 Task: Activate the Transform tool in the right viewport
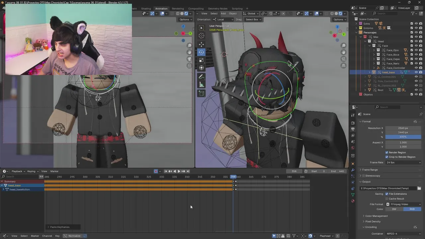coord(201,68)
